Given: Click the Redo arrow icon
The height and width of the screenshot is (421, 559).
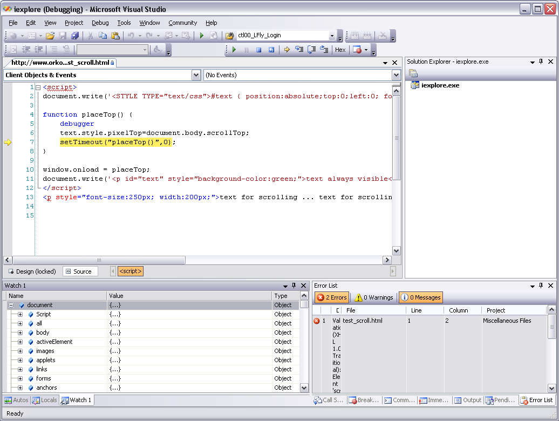Looking at the screenshot, I should click(x=149, y=36).
